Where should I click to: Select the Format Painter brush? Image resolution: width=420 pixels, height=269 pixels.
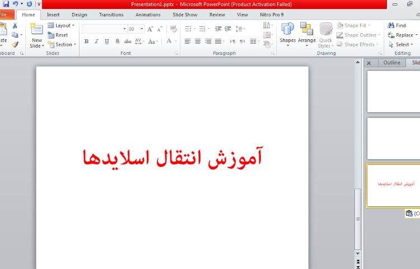point(15,44)
